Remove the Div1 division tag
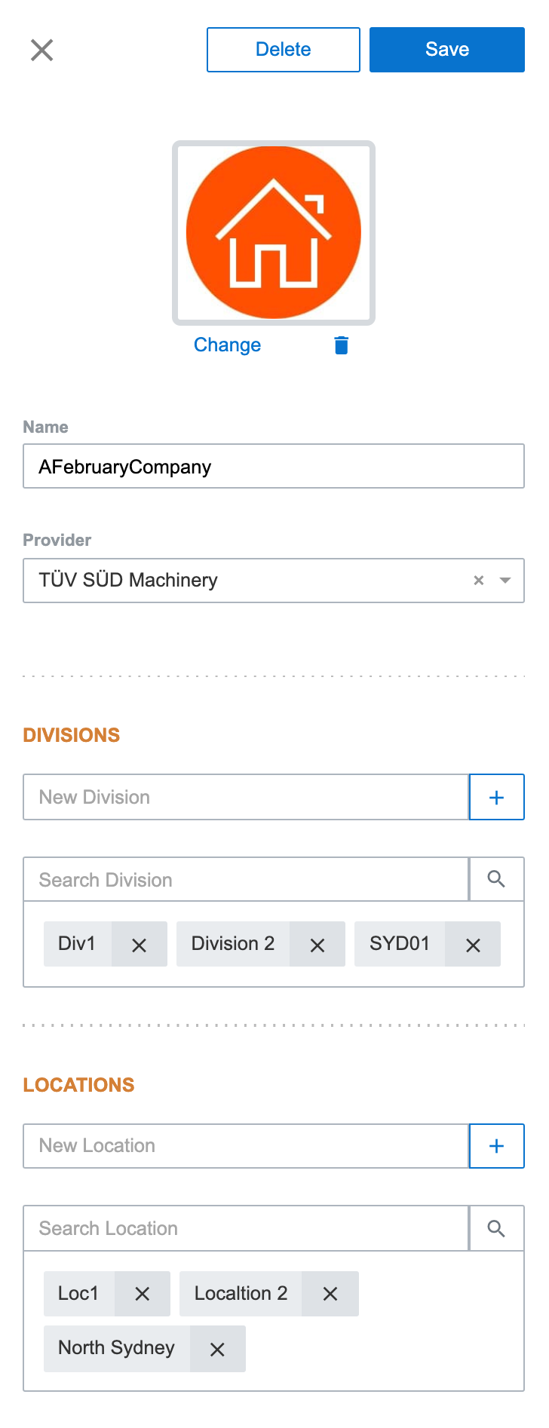The height and width of the screenshot is (1428, 549). tap(140, 945)
